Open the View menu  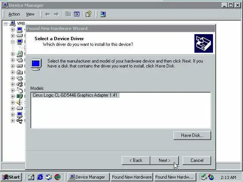[x=30, y=14]
